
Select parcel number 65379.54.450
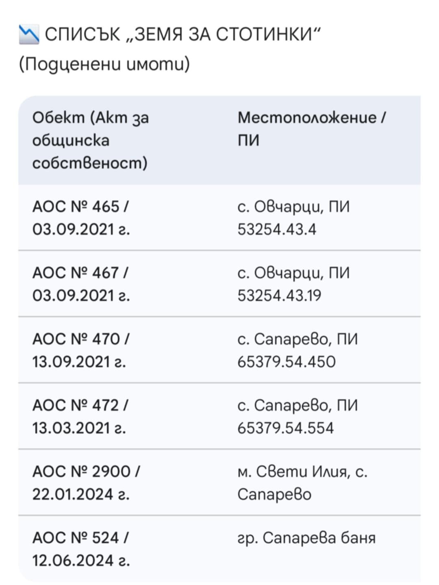[x=287, y=362]
